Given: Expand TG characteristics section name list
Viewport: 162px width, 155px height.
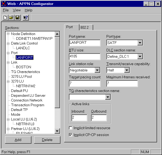Looking at the screenshot, I should click(x=108, y=97).
